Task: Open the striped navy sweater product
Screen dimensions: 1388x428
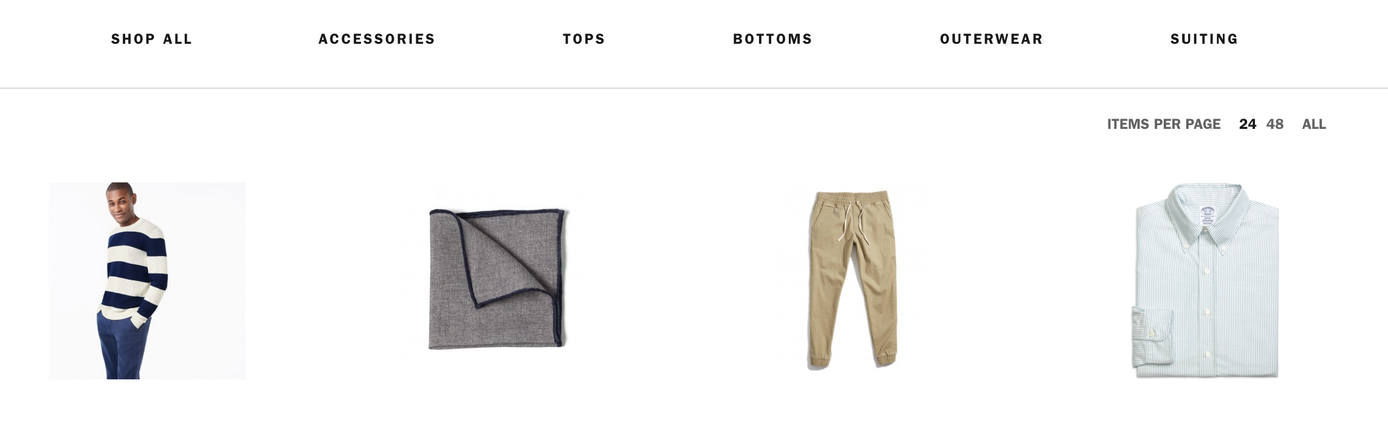Action: coord(147,281)
